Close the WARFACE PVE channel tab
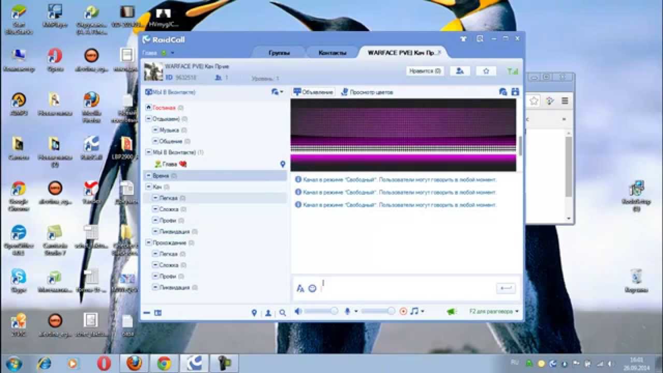Viewport: 663px width, 373px height. (x=440, y=52)
